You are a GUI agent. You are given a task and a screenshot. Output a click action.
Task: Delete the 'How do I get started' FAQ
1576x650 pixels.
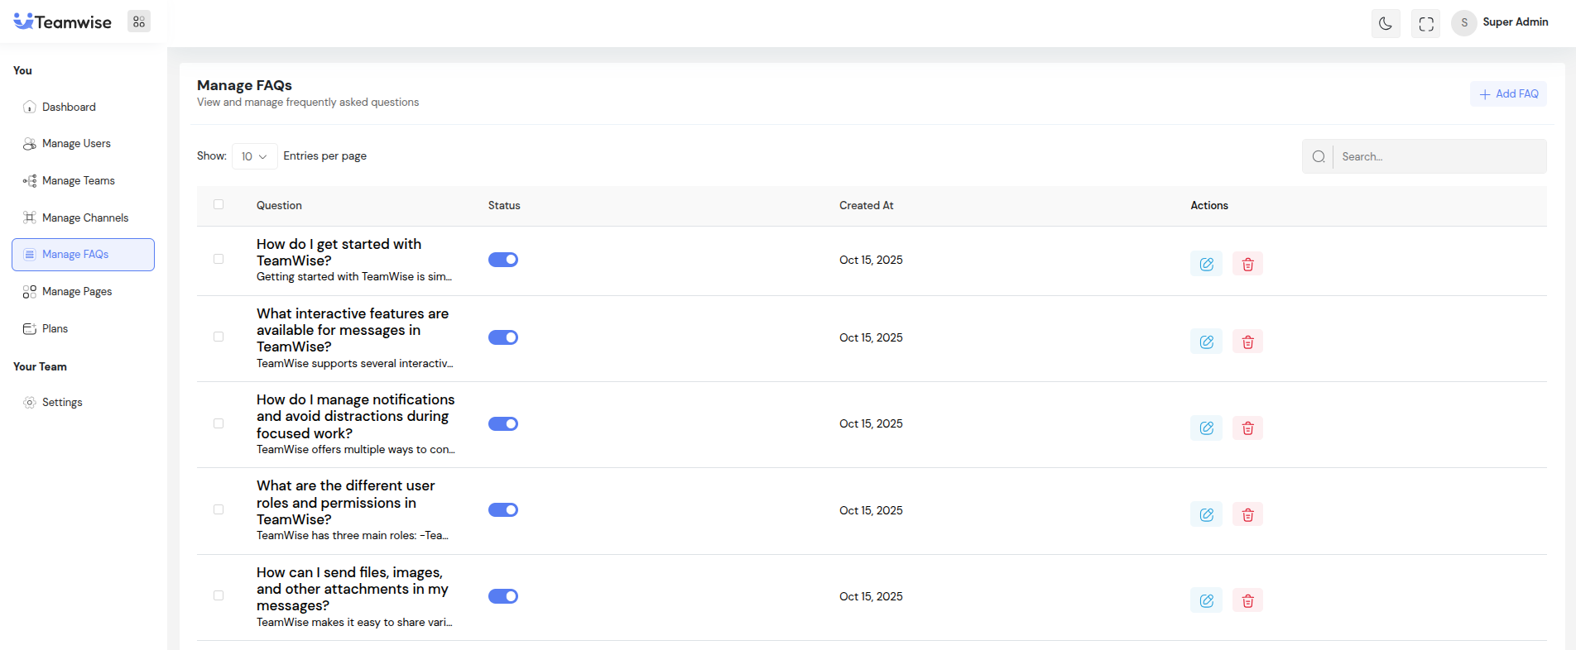click(1247, 264)
